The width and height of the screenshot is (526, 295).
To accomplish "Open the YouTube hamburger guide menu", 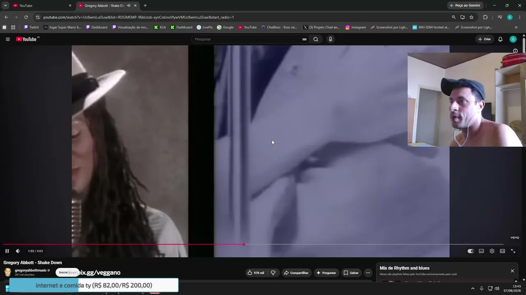I will click(x=8, y=39).
